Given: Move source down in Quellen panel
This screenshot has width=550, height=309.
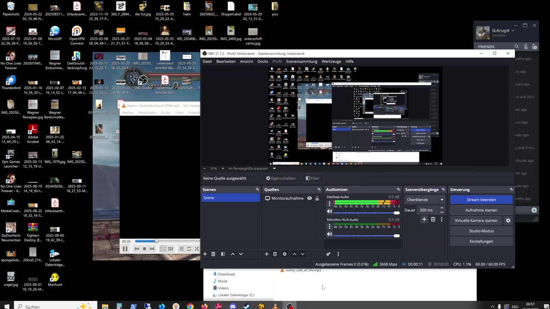Looking at the screenshot, I should coord(302,254).
